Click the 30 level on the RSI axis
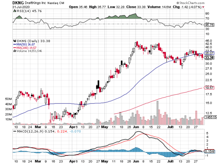Screen dimensions: 217x164 tap(207, 29)
